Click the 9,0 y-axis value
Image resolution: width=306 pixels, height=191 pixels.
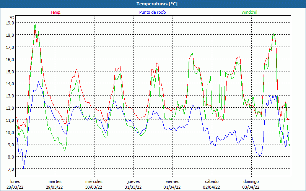(11, 145)
